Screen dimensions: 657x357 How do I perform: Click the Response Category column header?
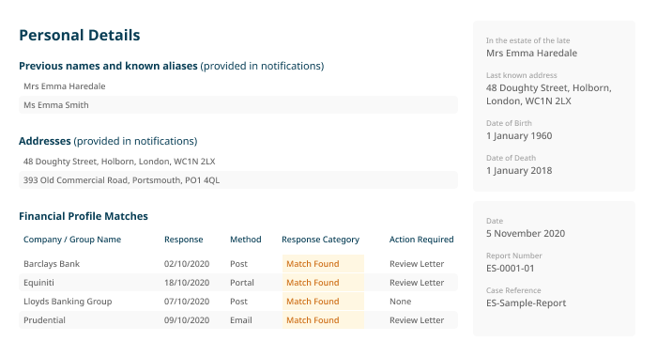tap(321, 240)
